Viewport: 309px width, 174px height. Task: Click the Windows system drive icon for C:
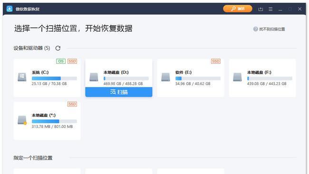[x=22, y=77]
